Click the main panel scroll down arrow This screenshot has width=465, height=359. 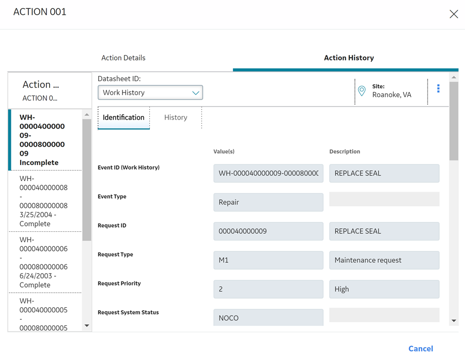coord(454,321)
